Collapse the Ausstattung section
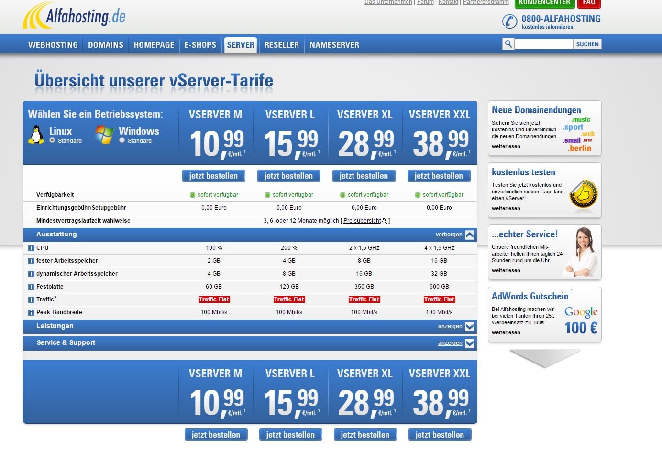Viewport: 662px width, 449px height. 470,235
